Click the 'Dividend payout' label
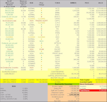 click(58, 97)
